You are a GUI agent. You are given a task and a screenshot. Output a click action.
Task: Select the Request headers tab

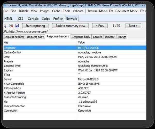(14, 37)
